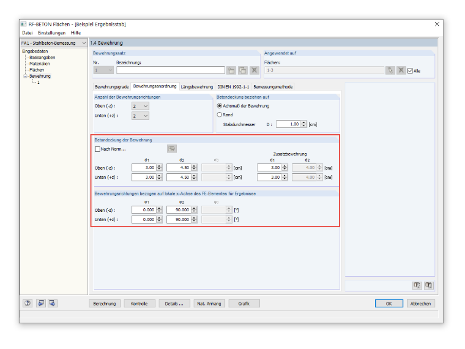Click the Stabdurchmesser D value field

tap(289, 124)
